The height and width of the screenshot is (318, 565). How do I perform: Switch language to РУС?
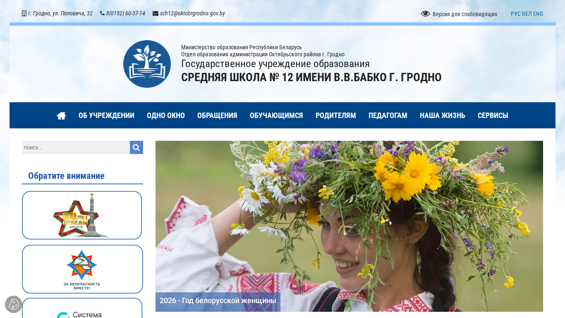click(x=516, y=14)
